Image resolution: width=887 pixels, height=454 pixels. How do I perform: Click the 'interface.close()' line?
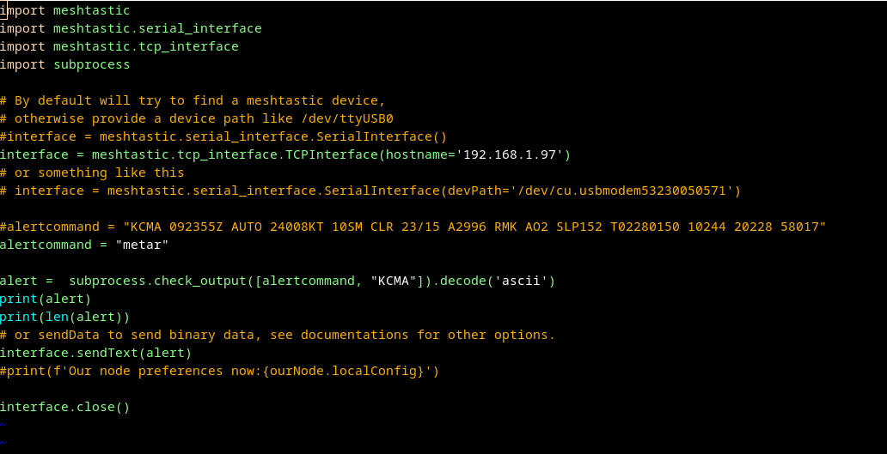click(65, 407)
